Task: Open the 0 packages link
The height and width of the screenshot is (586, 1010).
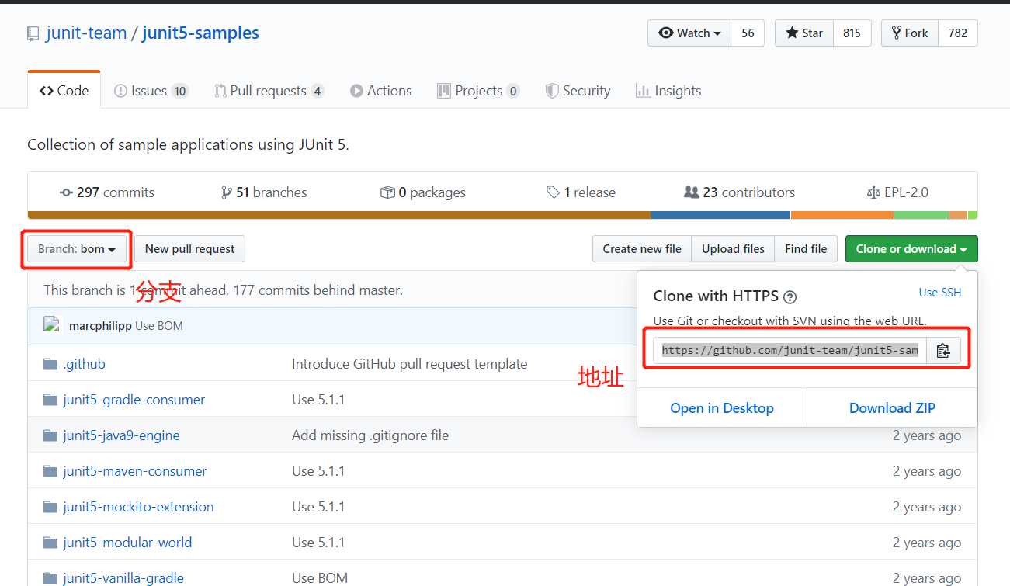Action: [x=423, y=192]
